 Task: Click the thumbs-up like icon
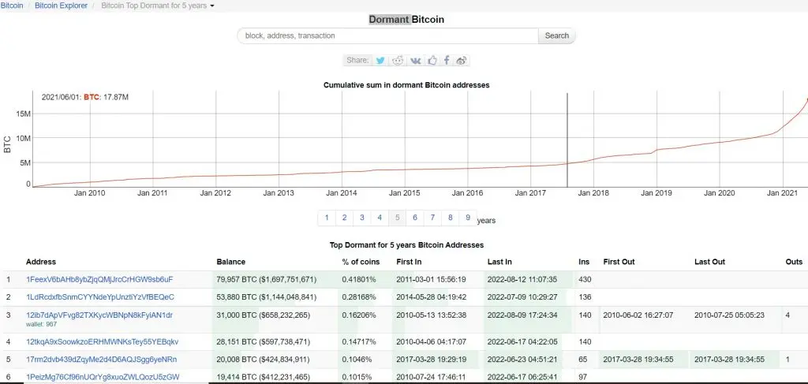click(432, 60)
